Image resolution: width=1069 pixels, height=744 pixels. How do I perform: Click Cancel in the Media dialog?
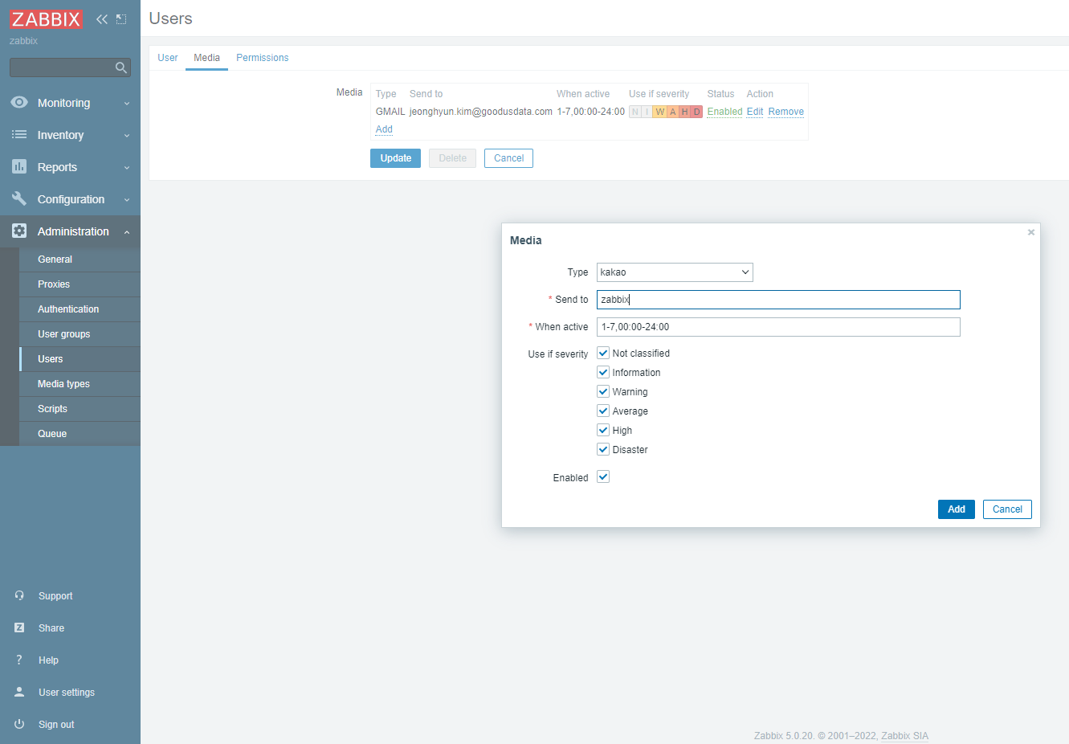coord(1007,509)
